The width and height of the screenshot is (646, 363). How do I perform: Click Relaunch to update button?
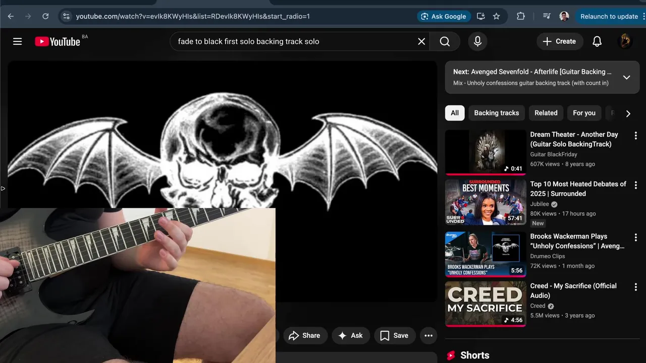pos(610,16)
